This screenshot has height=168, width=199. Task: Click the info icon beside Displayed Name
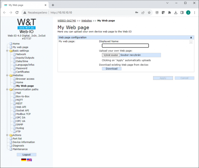[x=191, y=42]
